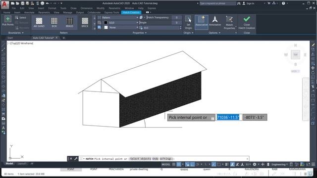Choose the BOX hatch pattern

[54, 22]
